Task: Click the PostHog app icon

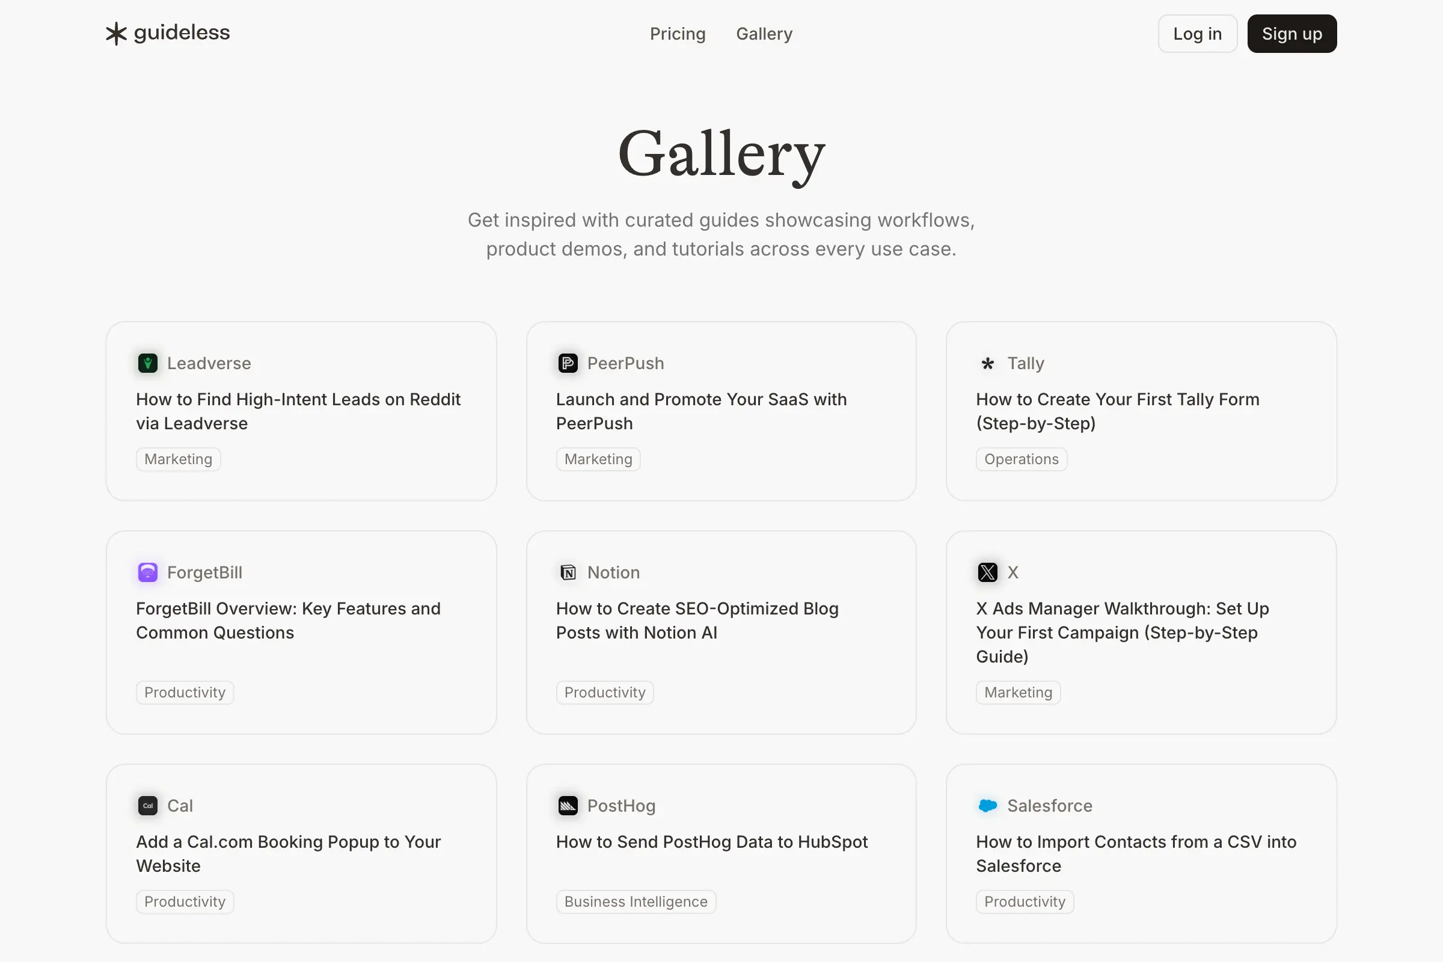Action: [x=568, y=806]
